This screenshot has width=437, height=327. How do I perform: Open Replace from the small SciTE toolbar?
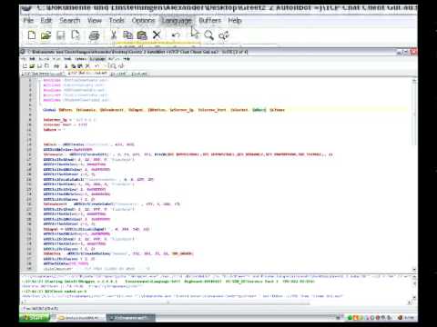pyautogui.click(x=121, y=65)
